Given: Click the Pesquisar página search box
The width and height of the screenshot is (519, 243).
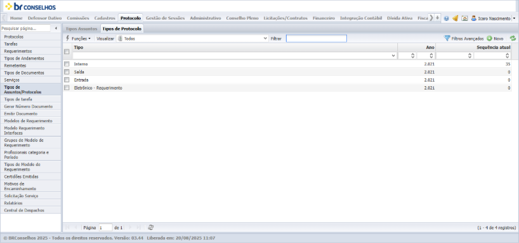Looking at the screenshot, I should click(26, 28).
